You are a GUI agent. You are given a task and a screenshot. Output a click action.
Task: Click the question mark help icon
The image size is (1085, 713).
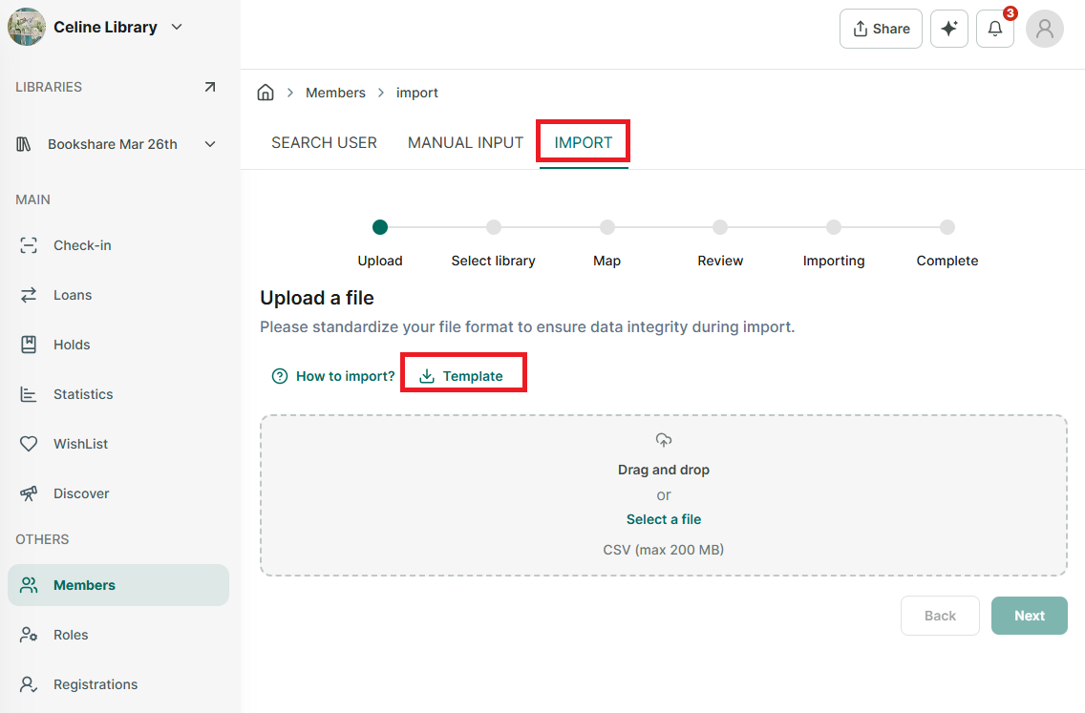(x=280, y=376)
